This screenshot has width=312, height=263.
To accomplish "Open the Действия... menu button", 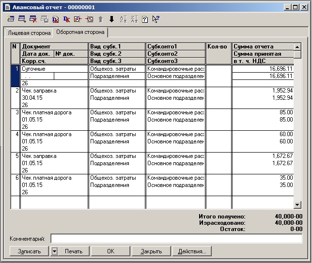I will [192, 251].
